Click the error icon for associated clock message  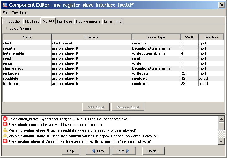[x=5, y=125]
